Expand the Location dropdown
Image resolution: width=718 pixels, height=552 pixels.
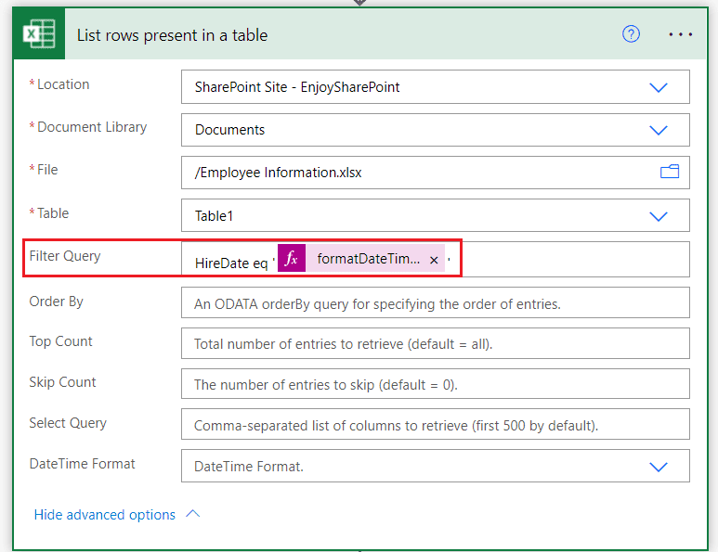(x=658, y=87)
